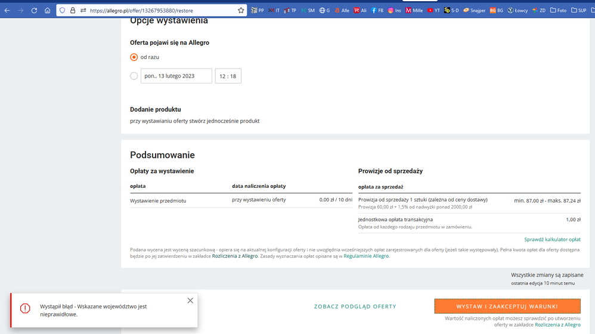Click the 'Podsumowanie' heading
Viewport: 595px width, 334px height.
coord(162,155)
